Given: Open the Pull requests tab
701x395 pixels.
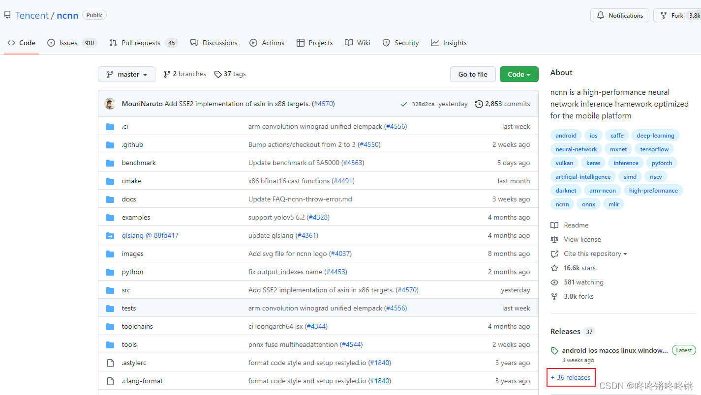Looking at the screenshot, I should (143, 43).
